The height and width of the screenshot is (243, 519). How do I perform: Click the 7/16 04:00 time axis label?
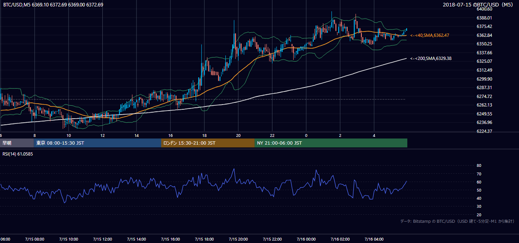[x=374, y=239]
